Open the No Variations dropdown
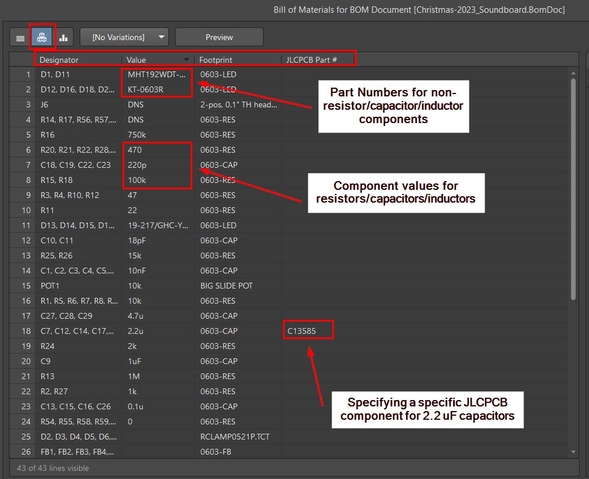Image resolution: width=589 pixels, height=479 pixels. click(124, 37)
